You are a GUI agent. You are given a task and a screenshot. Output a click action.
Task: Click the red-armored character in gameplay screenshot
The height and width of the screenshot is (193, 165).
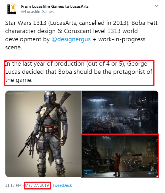coord(116,164)
